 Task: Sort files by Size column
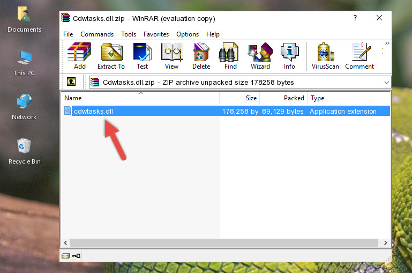point(239,98)
